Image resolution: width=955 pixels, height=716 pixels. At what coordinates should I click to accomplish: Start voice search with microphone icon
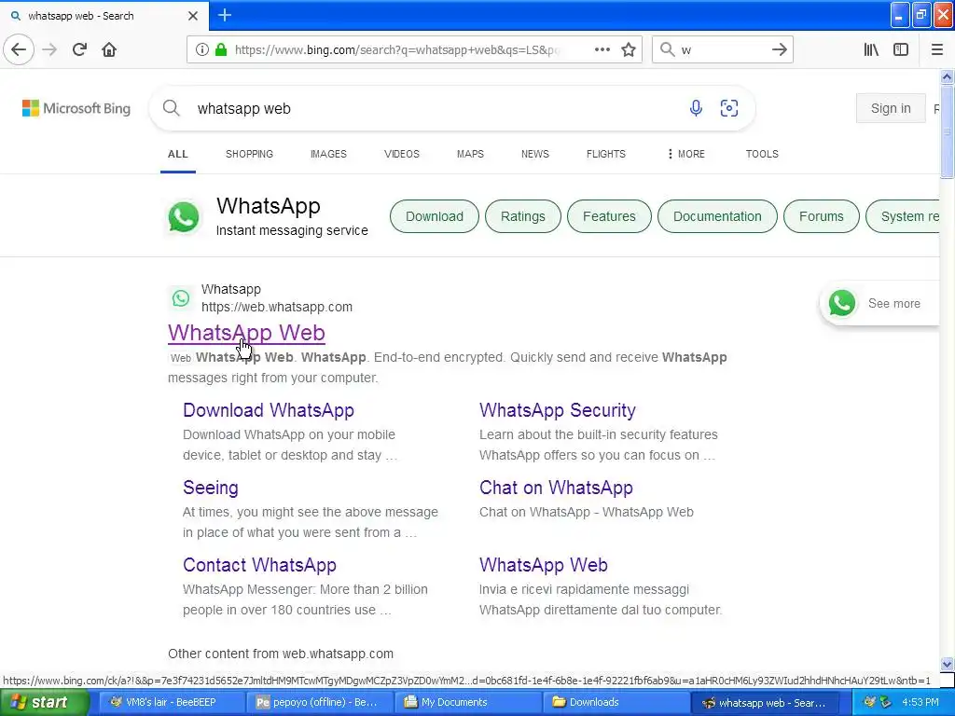point(696,108)
